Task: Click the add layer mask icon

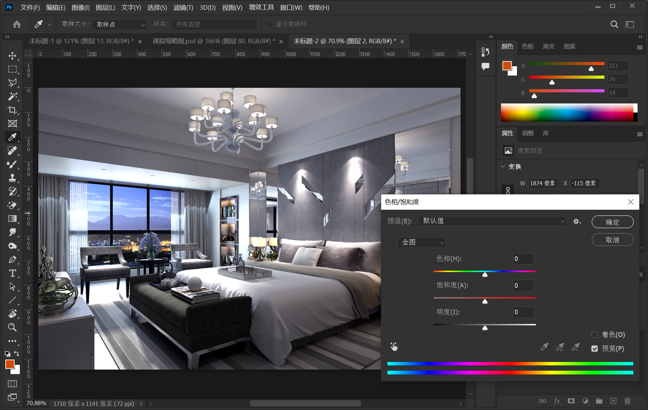Action: tap(571, 401)
